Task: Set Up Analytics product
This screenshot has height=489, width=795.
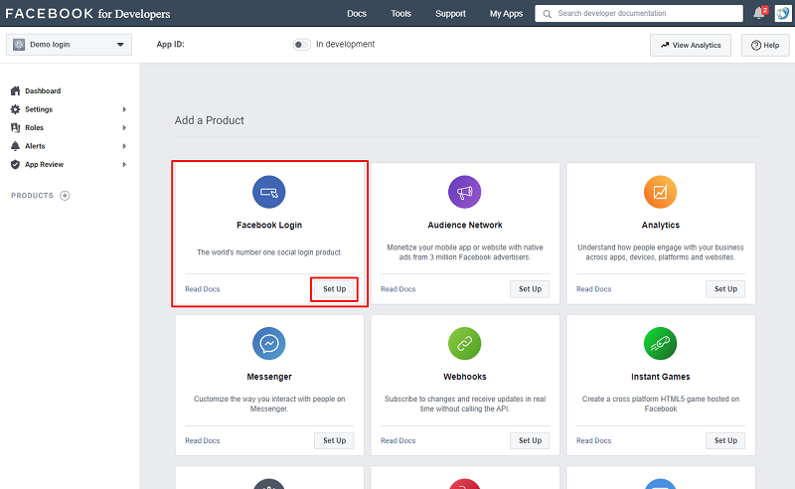Action: pyautogui.click(x=725, y=289)
